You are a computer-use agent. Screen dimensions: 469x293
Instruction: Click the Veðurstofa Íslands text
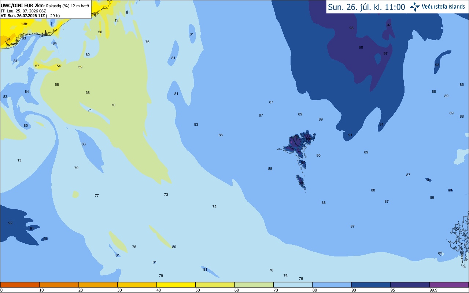[x=443, y=7]
